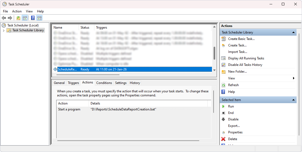302x152 pixels.
Task: Click Import Task... action
Action: coord(237,52)
